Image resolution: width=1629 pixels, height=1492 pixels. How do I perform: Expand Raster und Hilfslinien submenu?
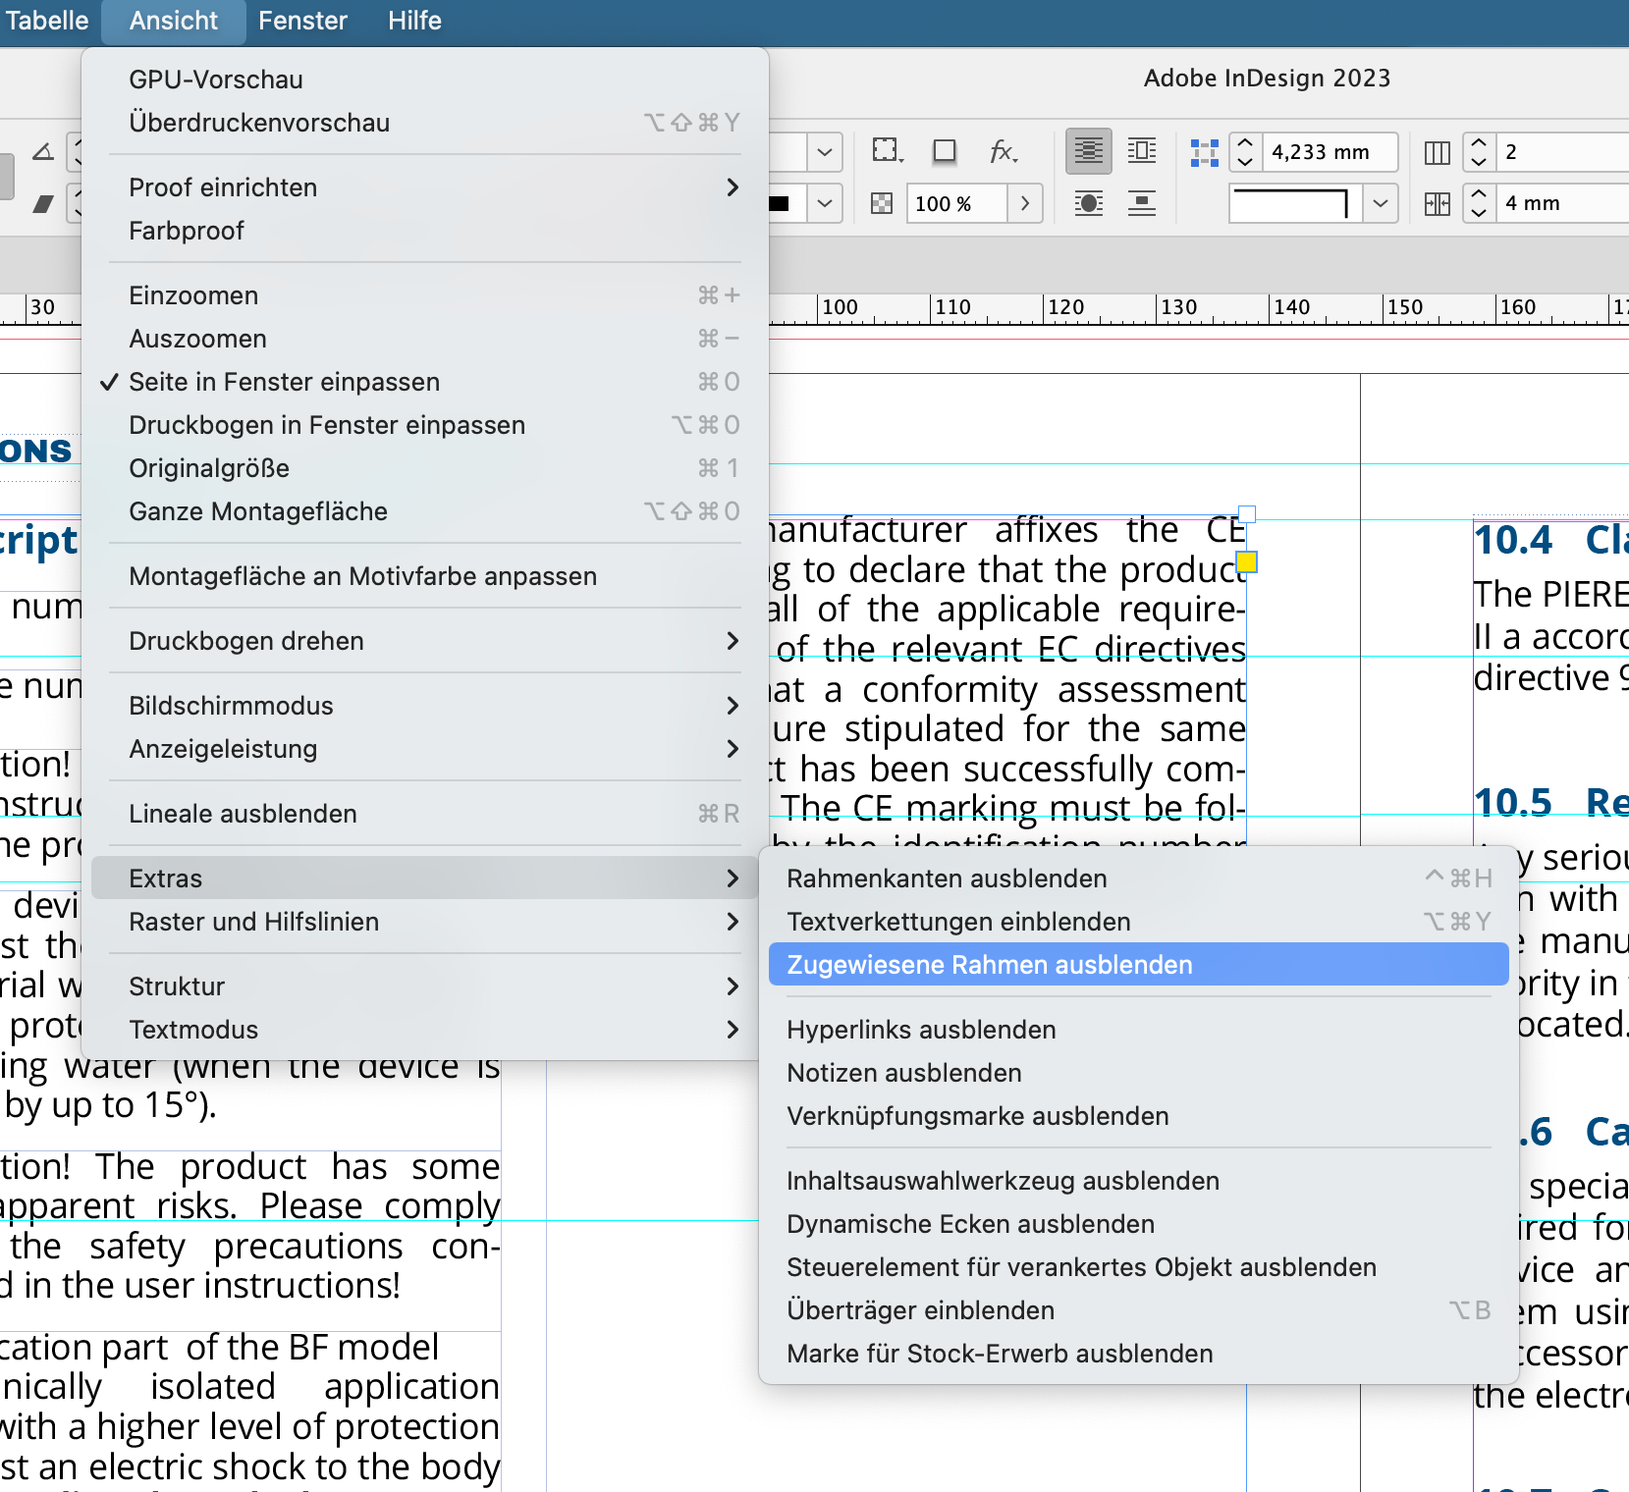(x=424, y=922)
